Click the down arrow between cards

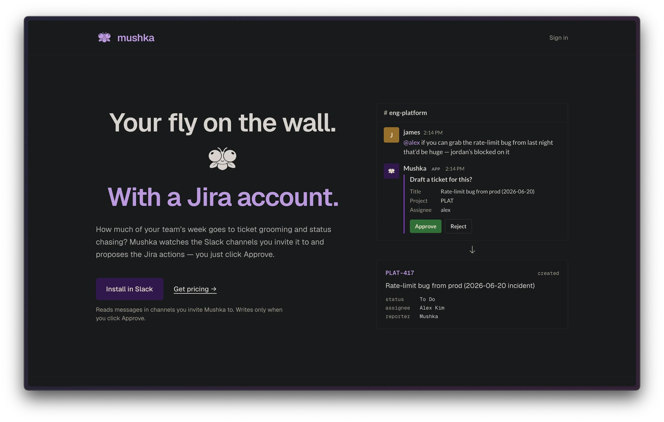point(472,250)
